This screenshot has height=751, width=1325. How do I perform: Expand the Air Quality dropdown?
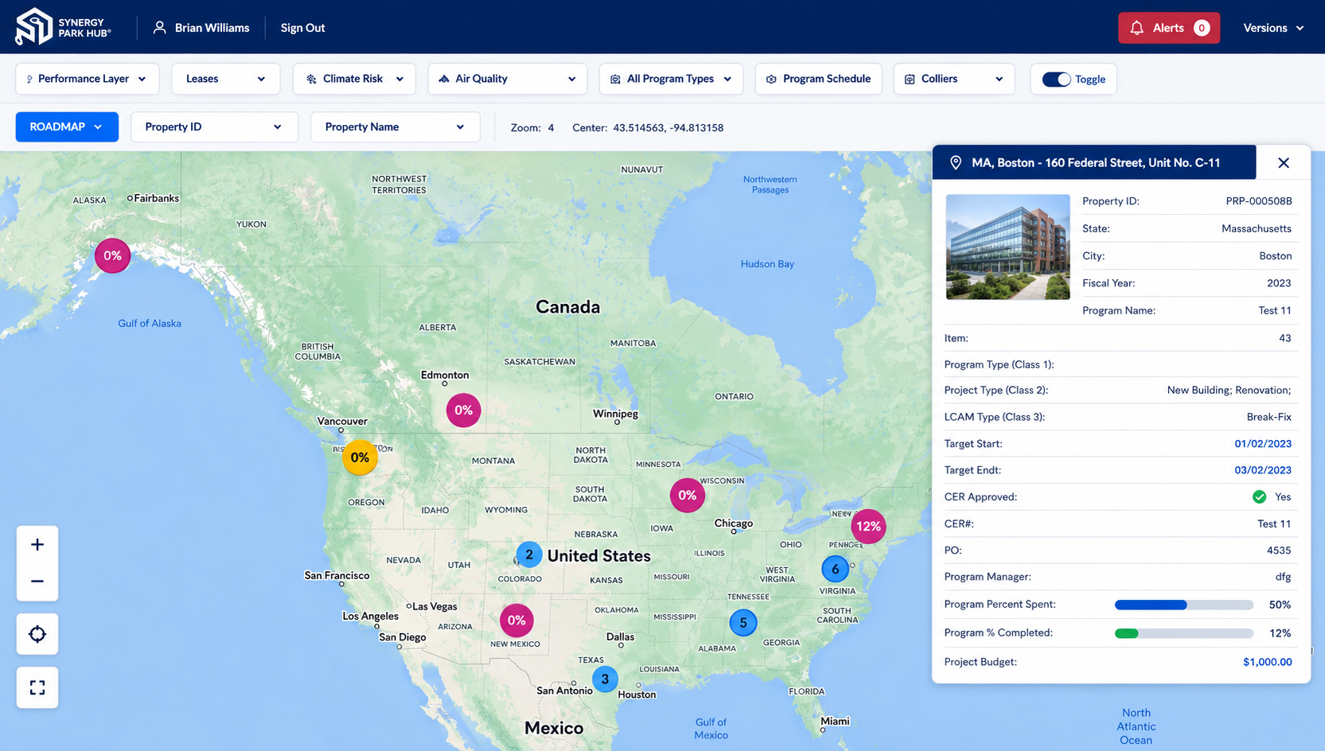click(x=508, y=80)
